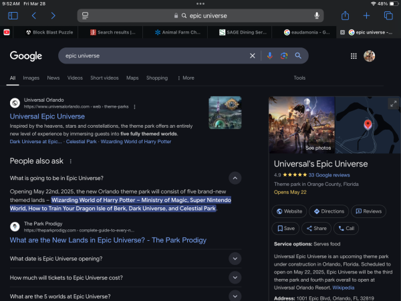Select the Images search filter

coord(31,78)
